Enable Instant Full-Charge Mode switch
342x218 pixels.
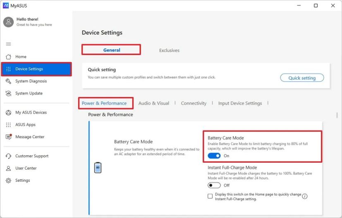pos(214,185)
